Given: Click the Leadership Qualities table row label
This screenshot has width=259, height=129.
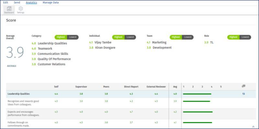Looking at the screenshot, I should 19,94.
